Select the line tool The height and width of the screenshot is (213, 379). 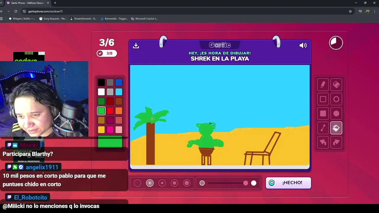[x=323, y=128]
